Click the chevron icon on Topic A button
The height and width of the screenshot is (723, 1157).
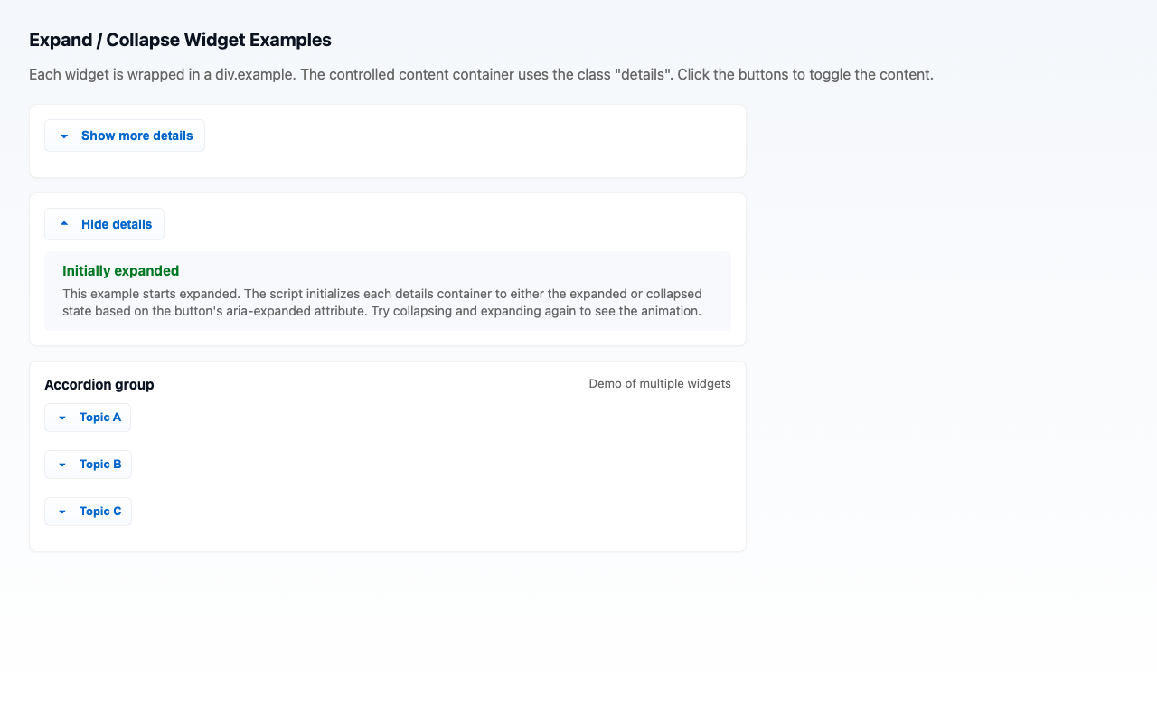pyautogui.click(x=61, y=418)
